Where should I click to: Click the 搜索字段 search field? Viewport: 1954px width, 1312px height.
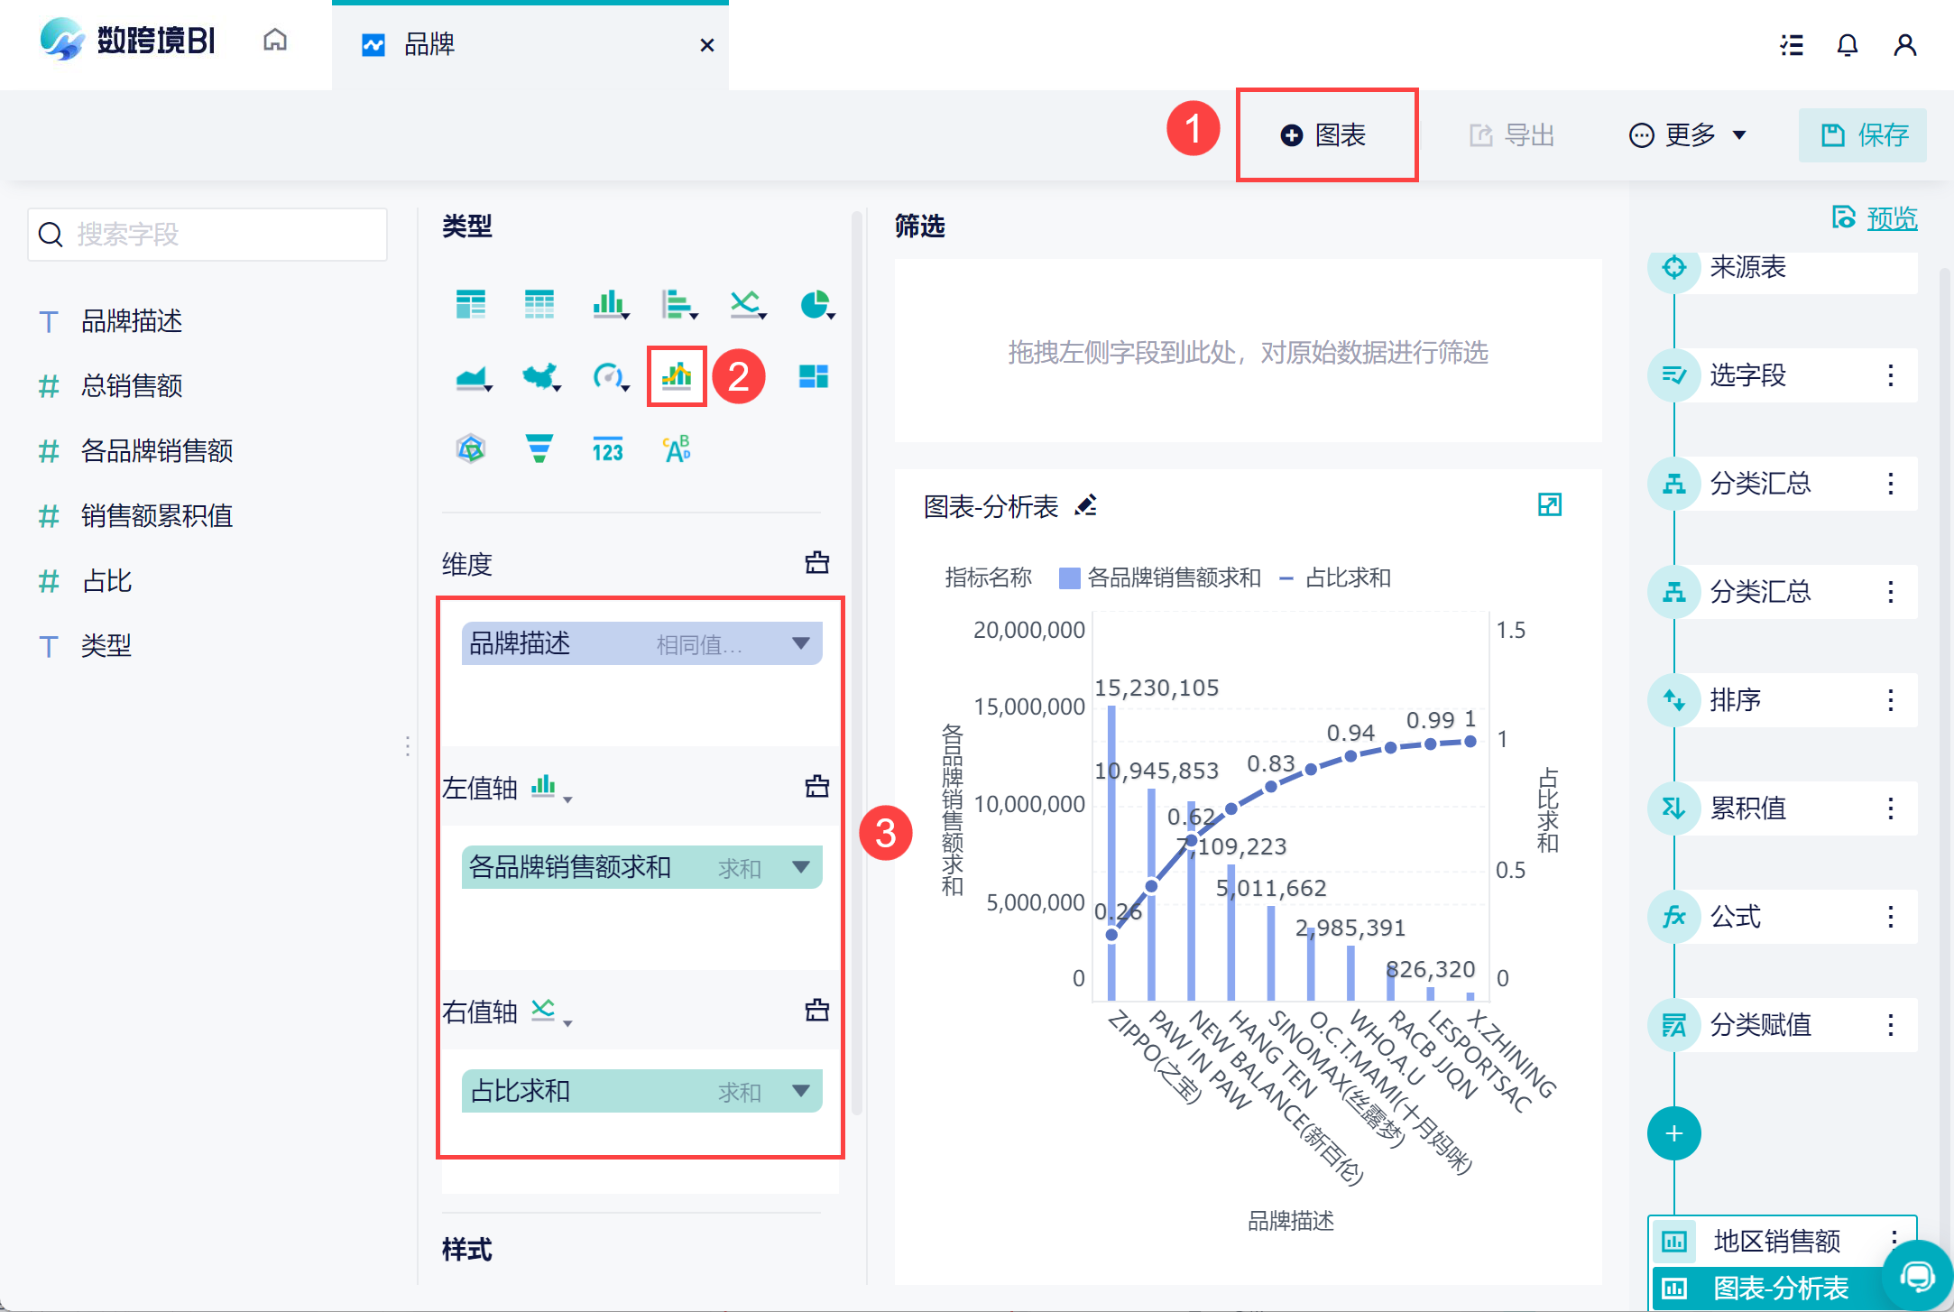tap(208, 235)
